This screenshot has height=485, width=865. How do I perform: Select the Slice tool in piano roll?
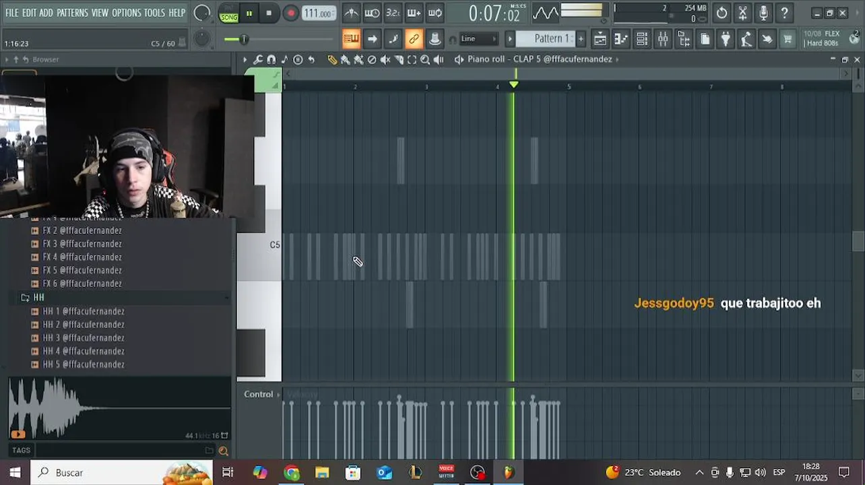coord(399,59)
